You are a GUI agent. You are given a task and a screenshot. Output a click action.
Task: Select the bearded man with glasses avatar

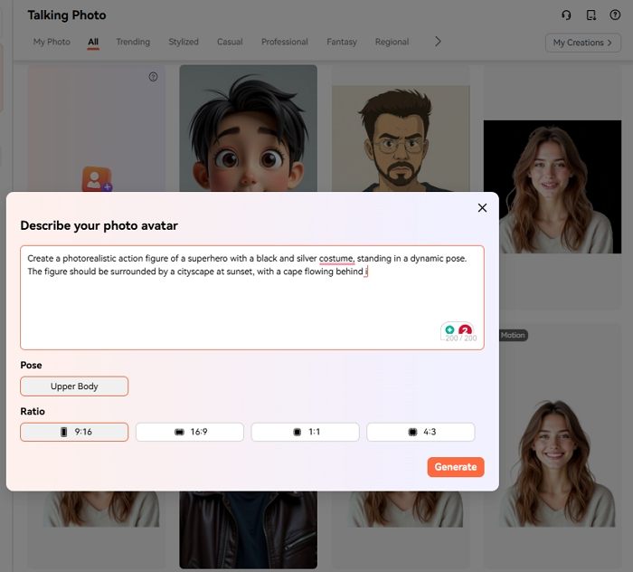(401, 138)
